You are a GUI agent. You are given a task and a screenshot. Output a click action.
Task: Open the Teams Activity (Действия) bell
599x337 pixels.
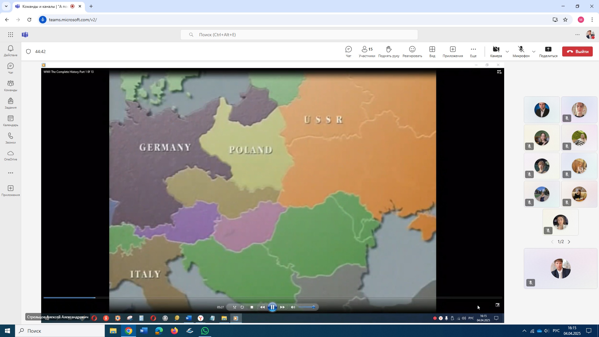coord(11,51)
